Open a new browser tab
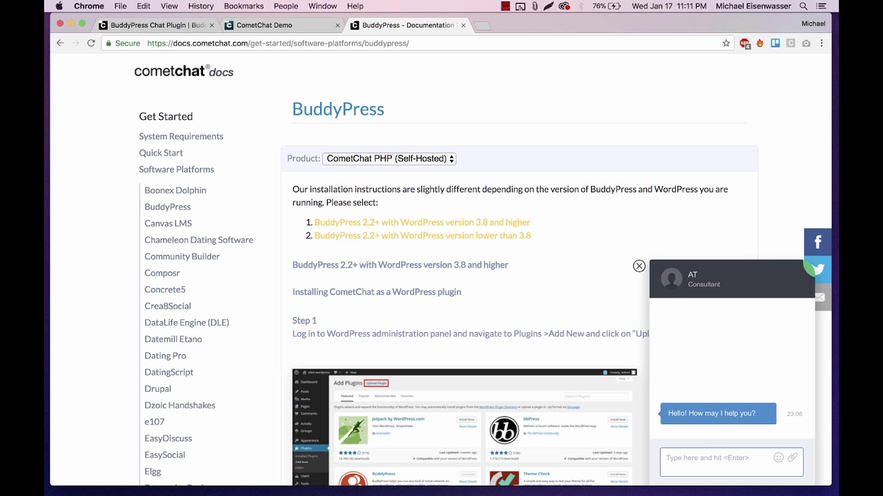Viewport: 883px width, 496px height. (484, 25)
